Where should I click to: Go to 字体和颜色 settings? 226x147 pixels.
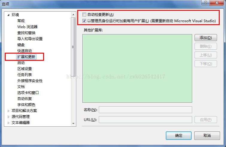pyautogui.click(x=26, y=104)
